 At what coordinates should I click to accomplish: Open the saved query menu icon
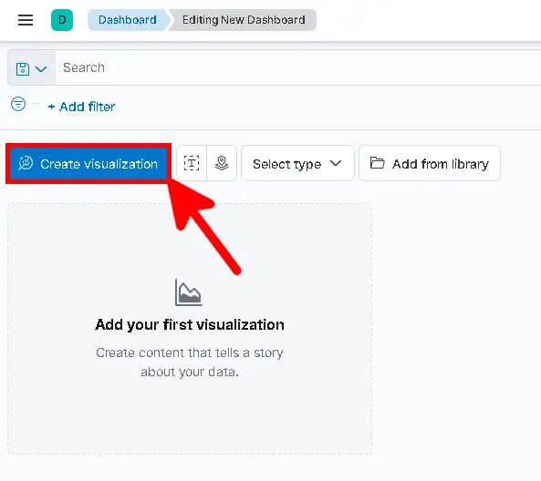pyautogui.click(x=23, y=69)
